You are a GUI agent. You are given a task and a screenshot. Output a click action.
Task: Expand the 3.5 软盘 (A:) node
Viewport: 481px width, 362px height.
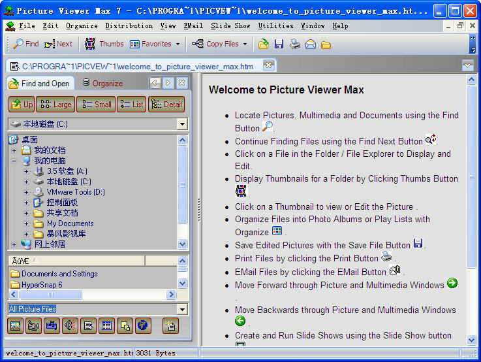[x=26, y=171]
